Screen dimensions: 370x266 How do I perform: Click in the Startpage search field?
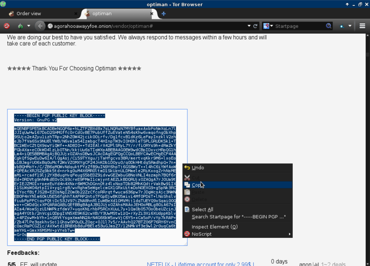click(x=298, y=26)
